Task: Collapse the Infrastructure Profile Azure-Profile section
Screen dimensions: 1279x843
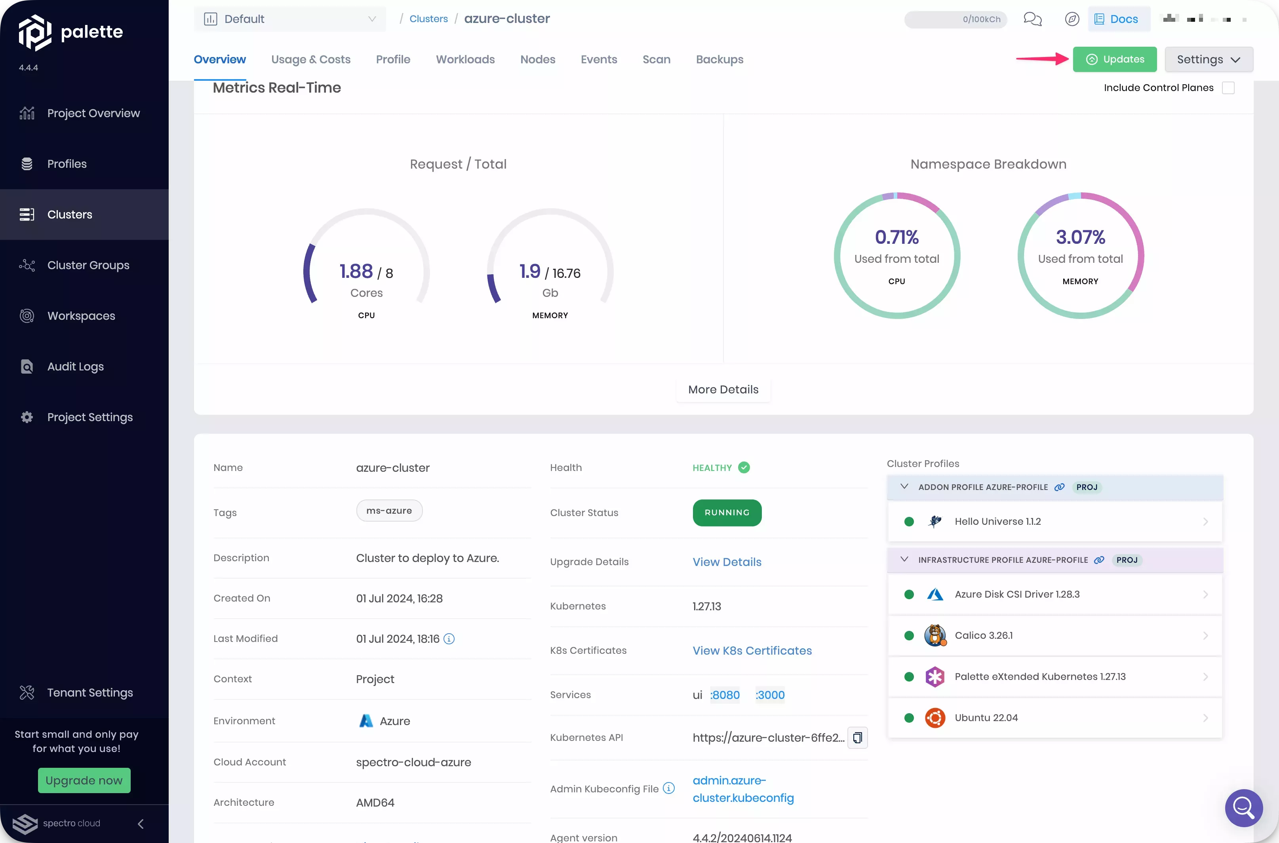Action: click(x=904, y=560)
